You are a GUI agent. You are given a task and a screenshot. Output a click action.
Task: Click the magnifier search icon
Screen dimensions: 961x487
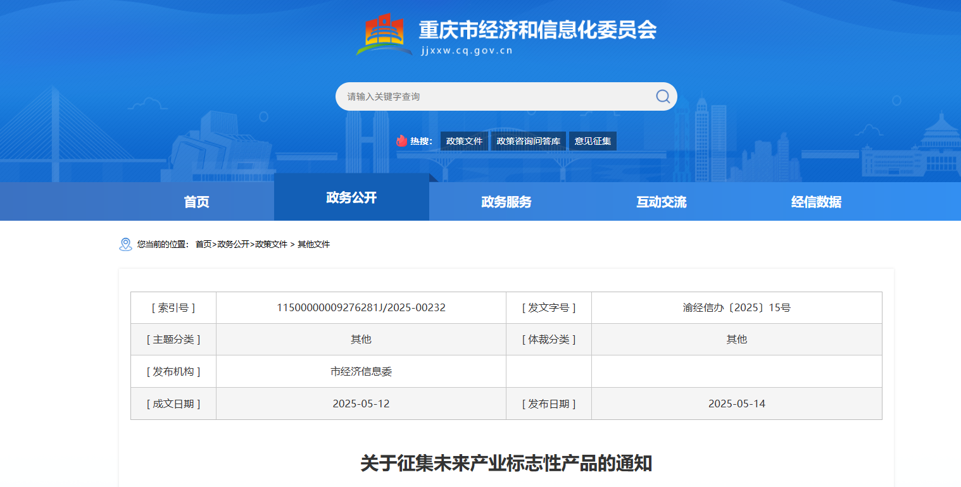point(662,96)
